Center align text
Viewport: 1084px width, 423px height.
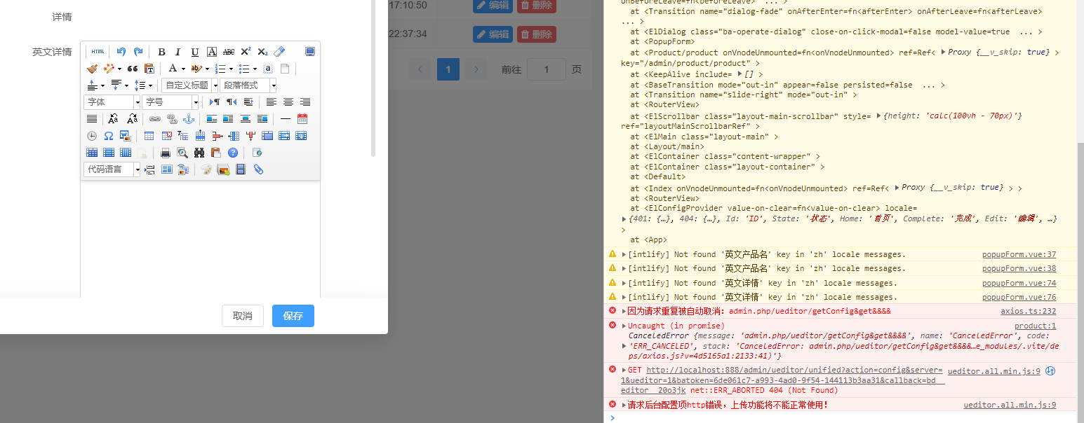(x=288, y=102)
